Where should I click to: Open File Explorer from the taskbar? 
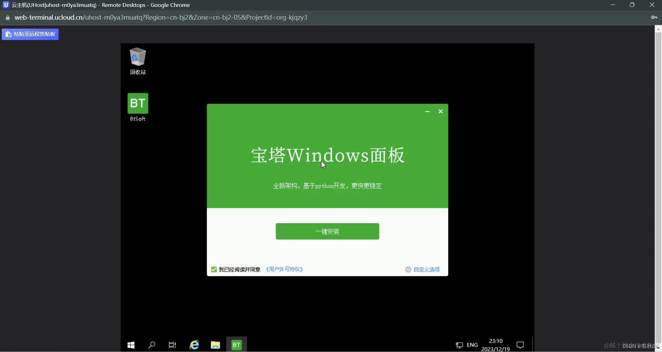215,344
